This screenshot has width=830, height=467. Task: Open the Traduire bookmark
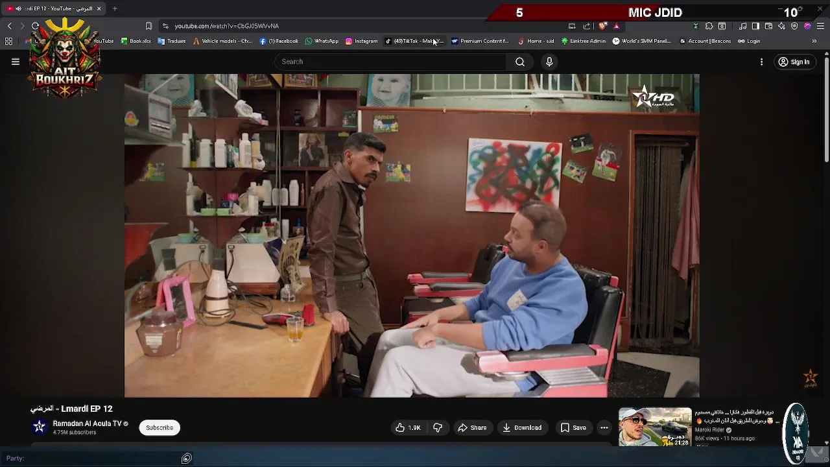click(x=172, y=41)
